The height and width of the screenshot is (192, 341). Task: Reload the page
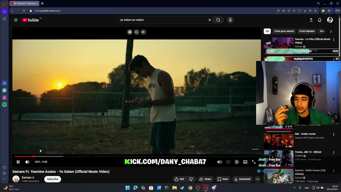coord(24,11)
